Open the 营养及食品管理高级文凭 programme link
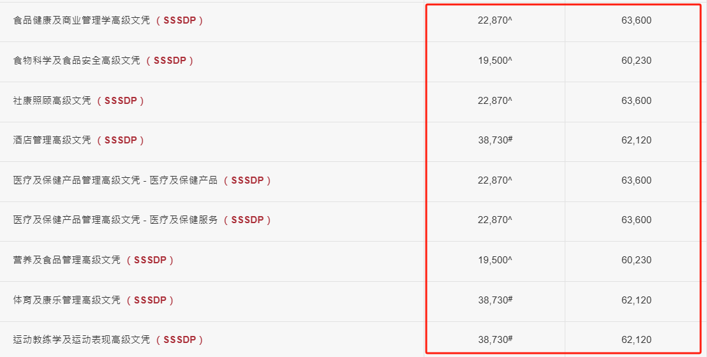Screen dimensions: 707x357 pos(67,260)
